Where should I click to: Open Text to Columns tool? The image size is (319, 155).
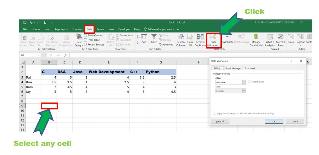181,37
